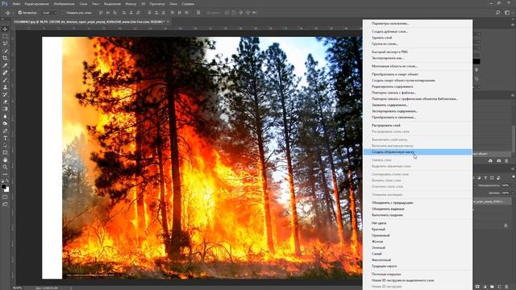Image resolution: width=516 pixels, height=290 pixels.
Task: Select the Rectangle shape tool
Action: click(x=5, y=152)
